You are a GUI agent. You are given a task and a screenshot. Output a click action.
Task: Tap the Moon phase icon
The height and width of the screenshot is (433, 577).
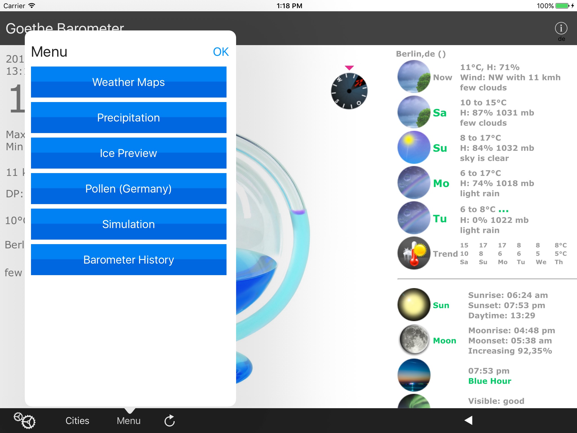click(414, 340)
